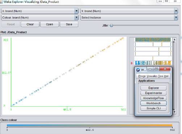The width and height of the screenshot is (182, 134).
Task: Click the 462.5 value under colour bar
Action: click(90, 130)
